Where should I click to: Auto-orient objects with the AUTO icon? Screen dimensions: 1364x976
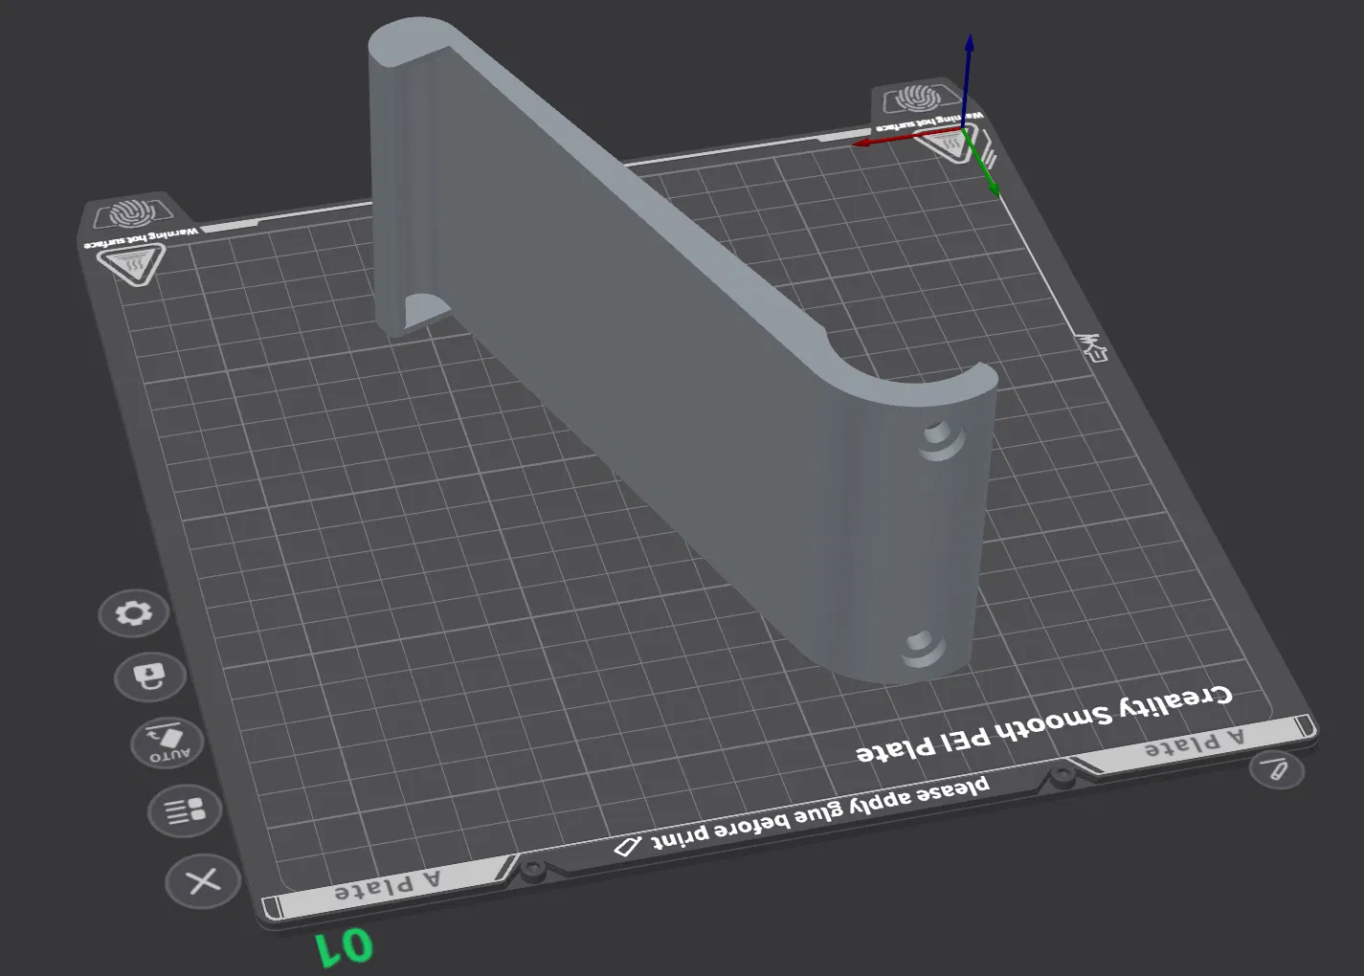pos(168,743)
